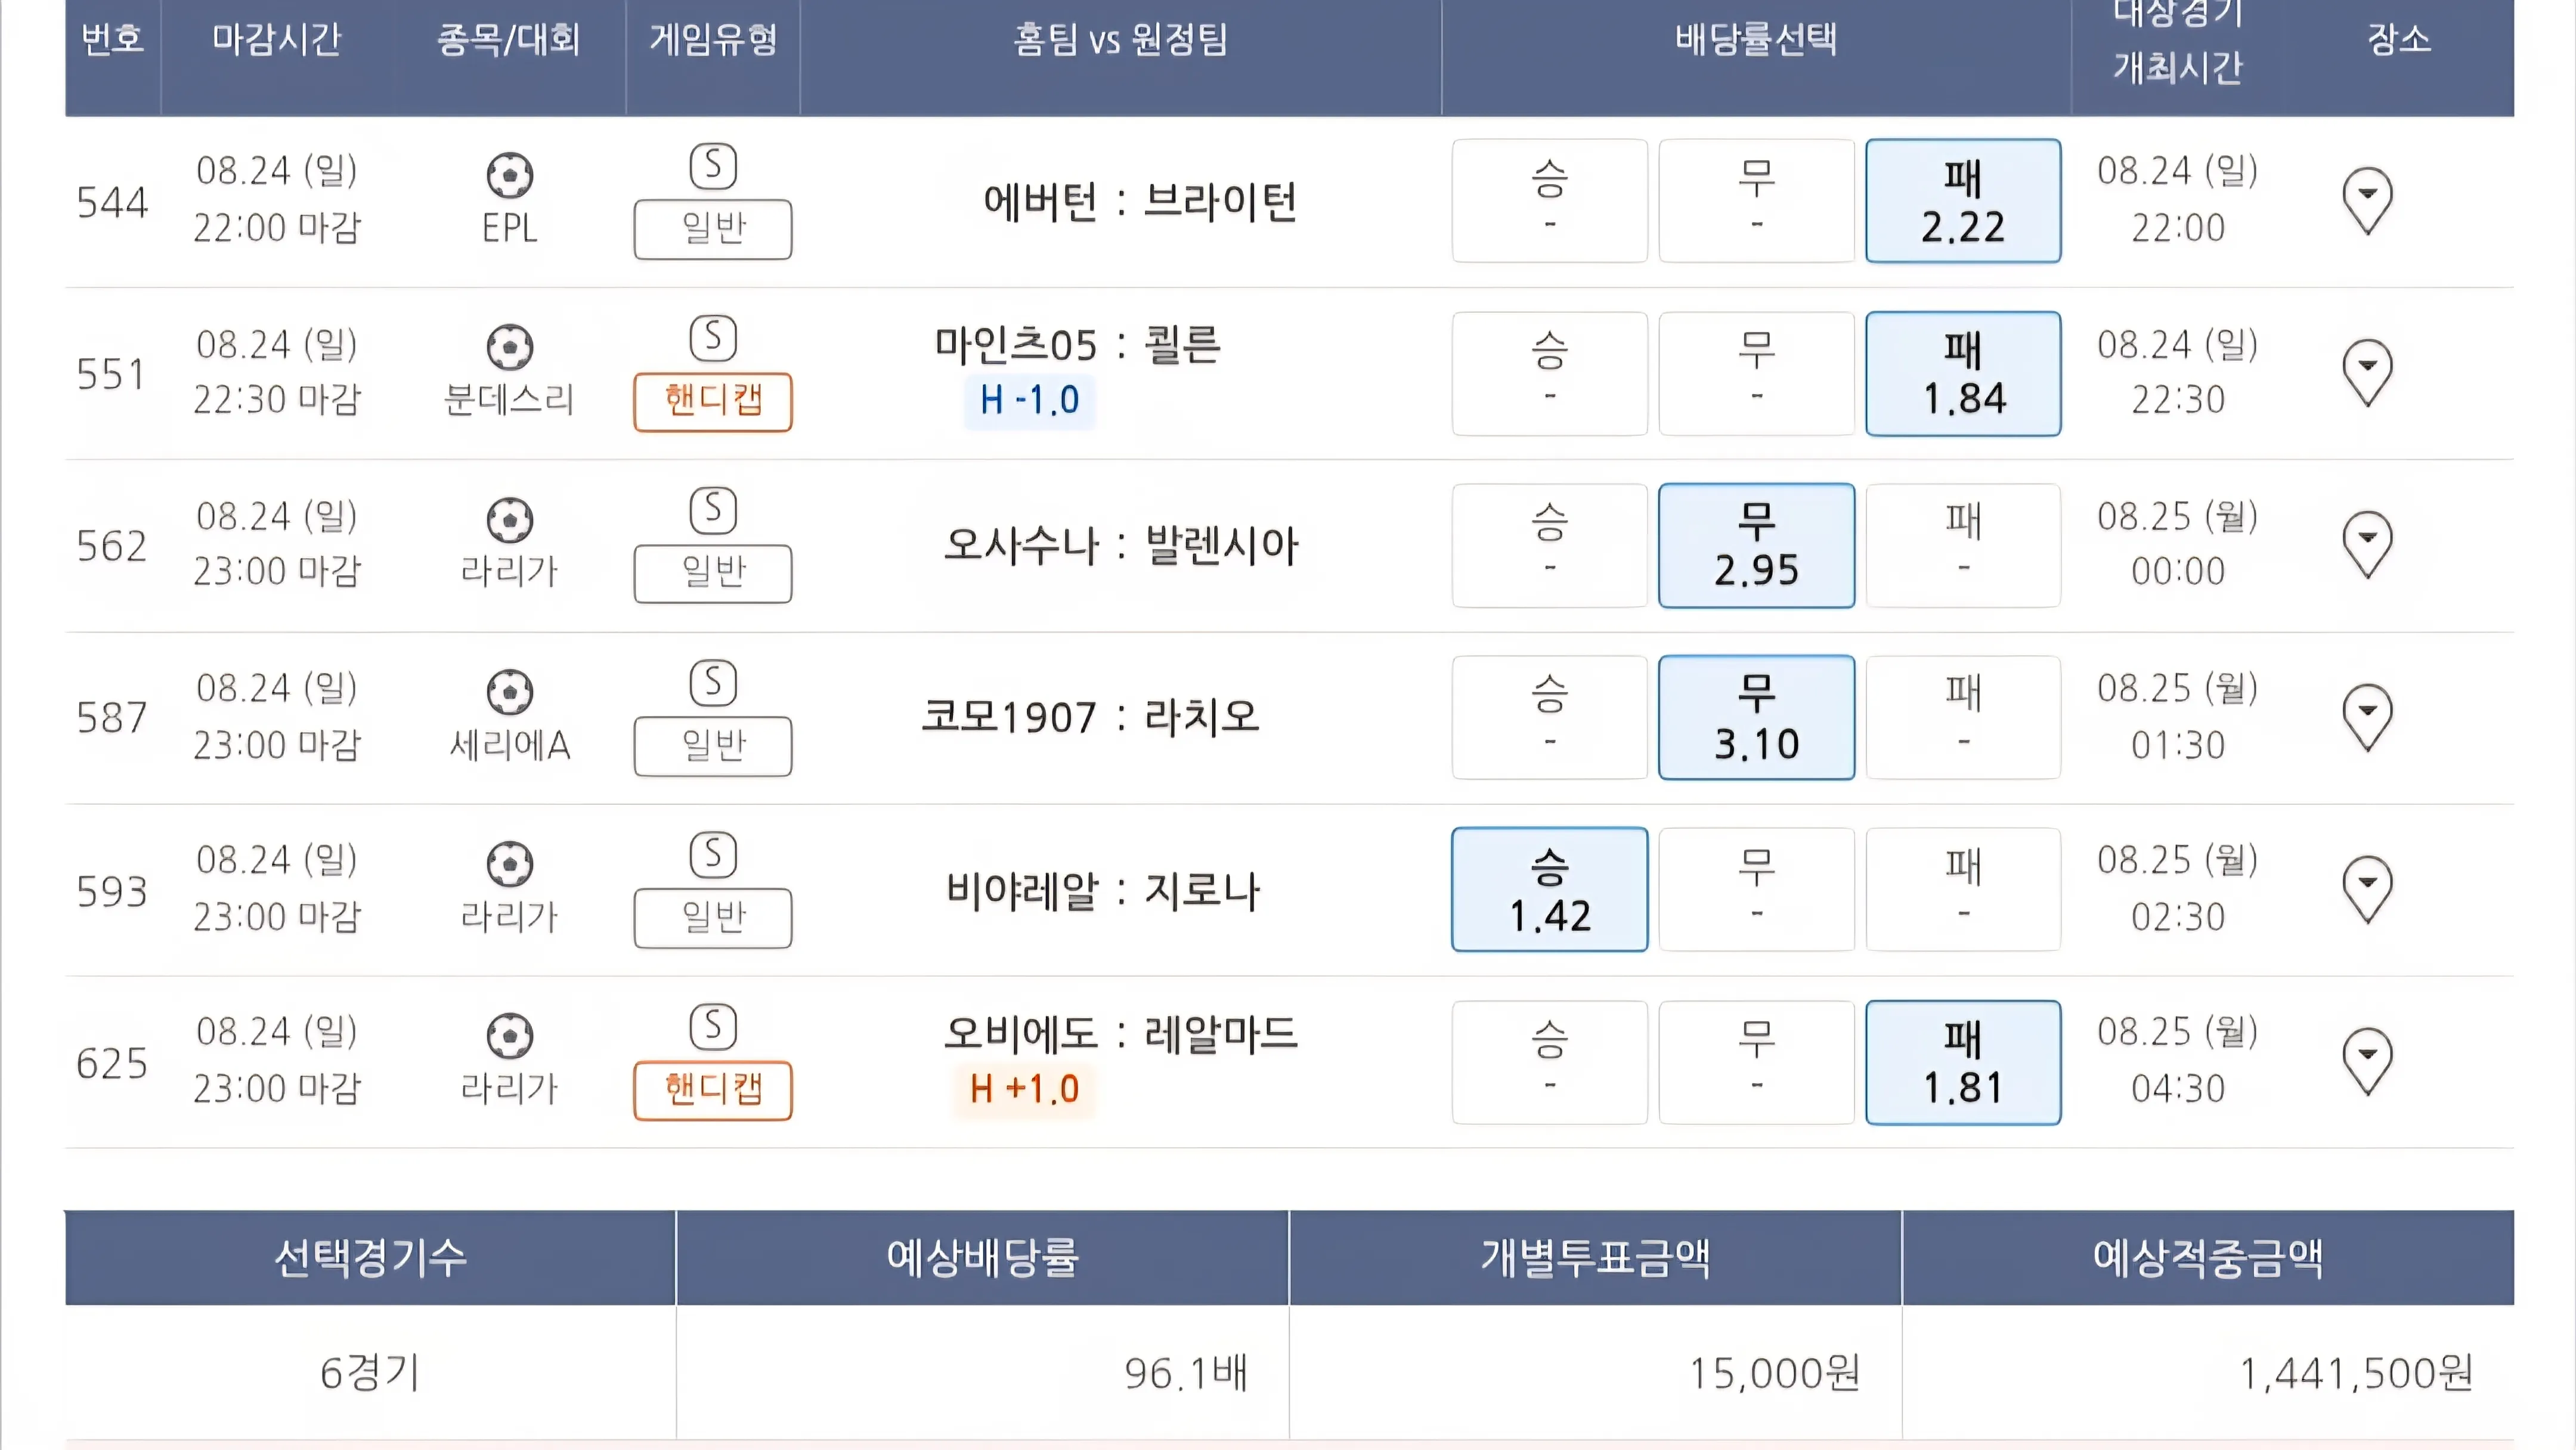Screen dimensions: 2576x1450
Task: Toggle 승 1.42 odds for Villarreal match
Action: tap(1549, 889)
